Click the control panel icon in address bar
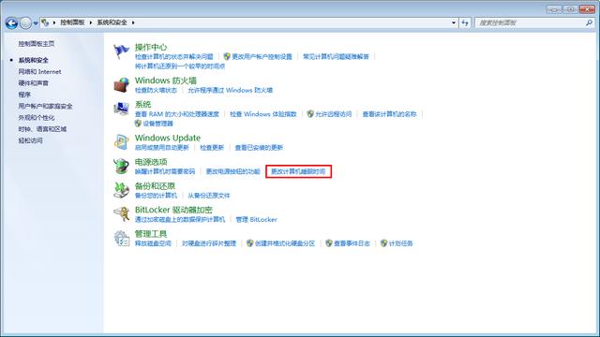Viewport: 600px width, 337px height. [x=45, y=22]
